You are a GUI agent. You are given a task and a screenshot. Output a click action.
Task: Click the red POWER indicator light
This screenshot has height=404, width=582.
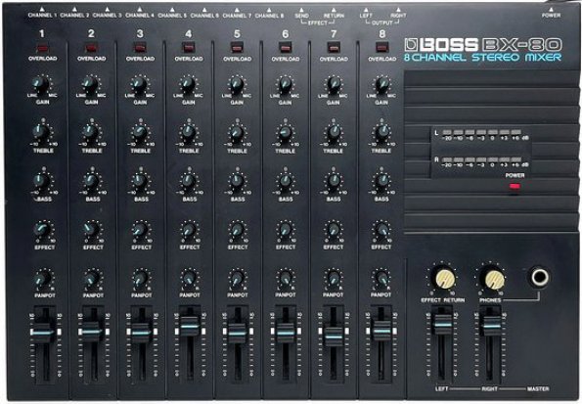515,187
